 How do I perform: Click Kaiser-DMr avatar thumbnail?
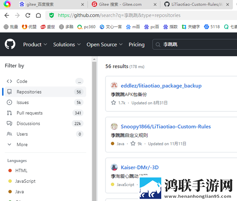[x=114, y=167]
